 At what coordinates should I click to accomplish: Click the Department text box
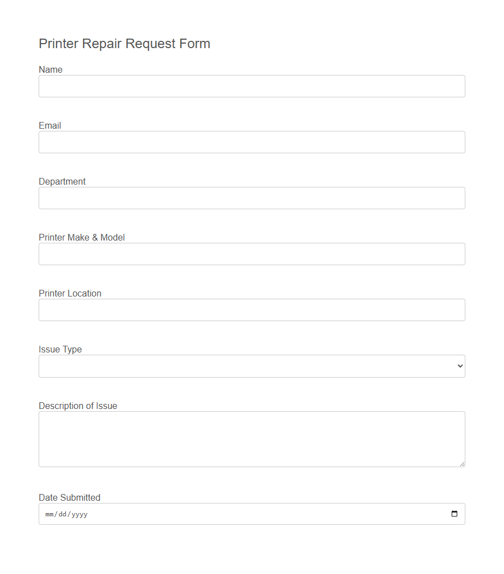click(x=252, y=198)
